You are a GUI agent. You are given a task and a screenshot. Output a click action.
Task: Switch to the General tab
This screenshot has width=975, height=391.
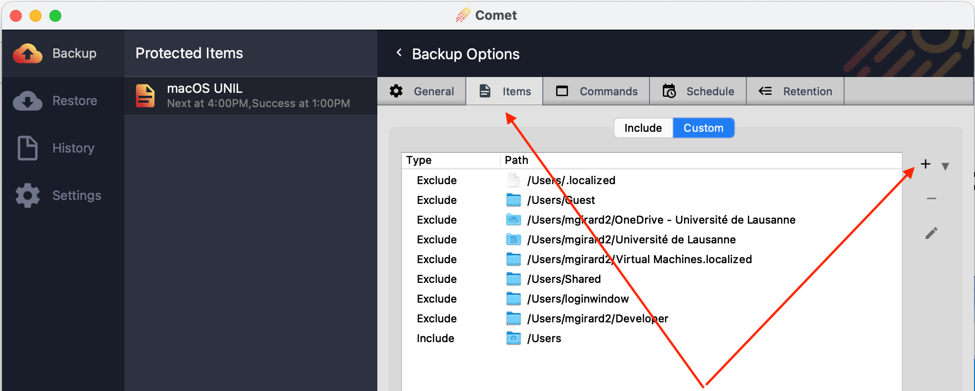[422, 91]
